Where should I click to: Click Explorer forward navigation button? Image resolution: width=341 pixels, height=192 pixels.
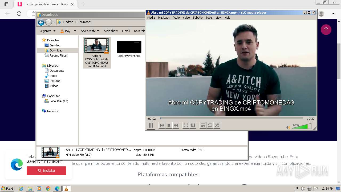tap(48, 22)
